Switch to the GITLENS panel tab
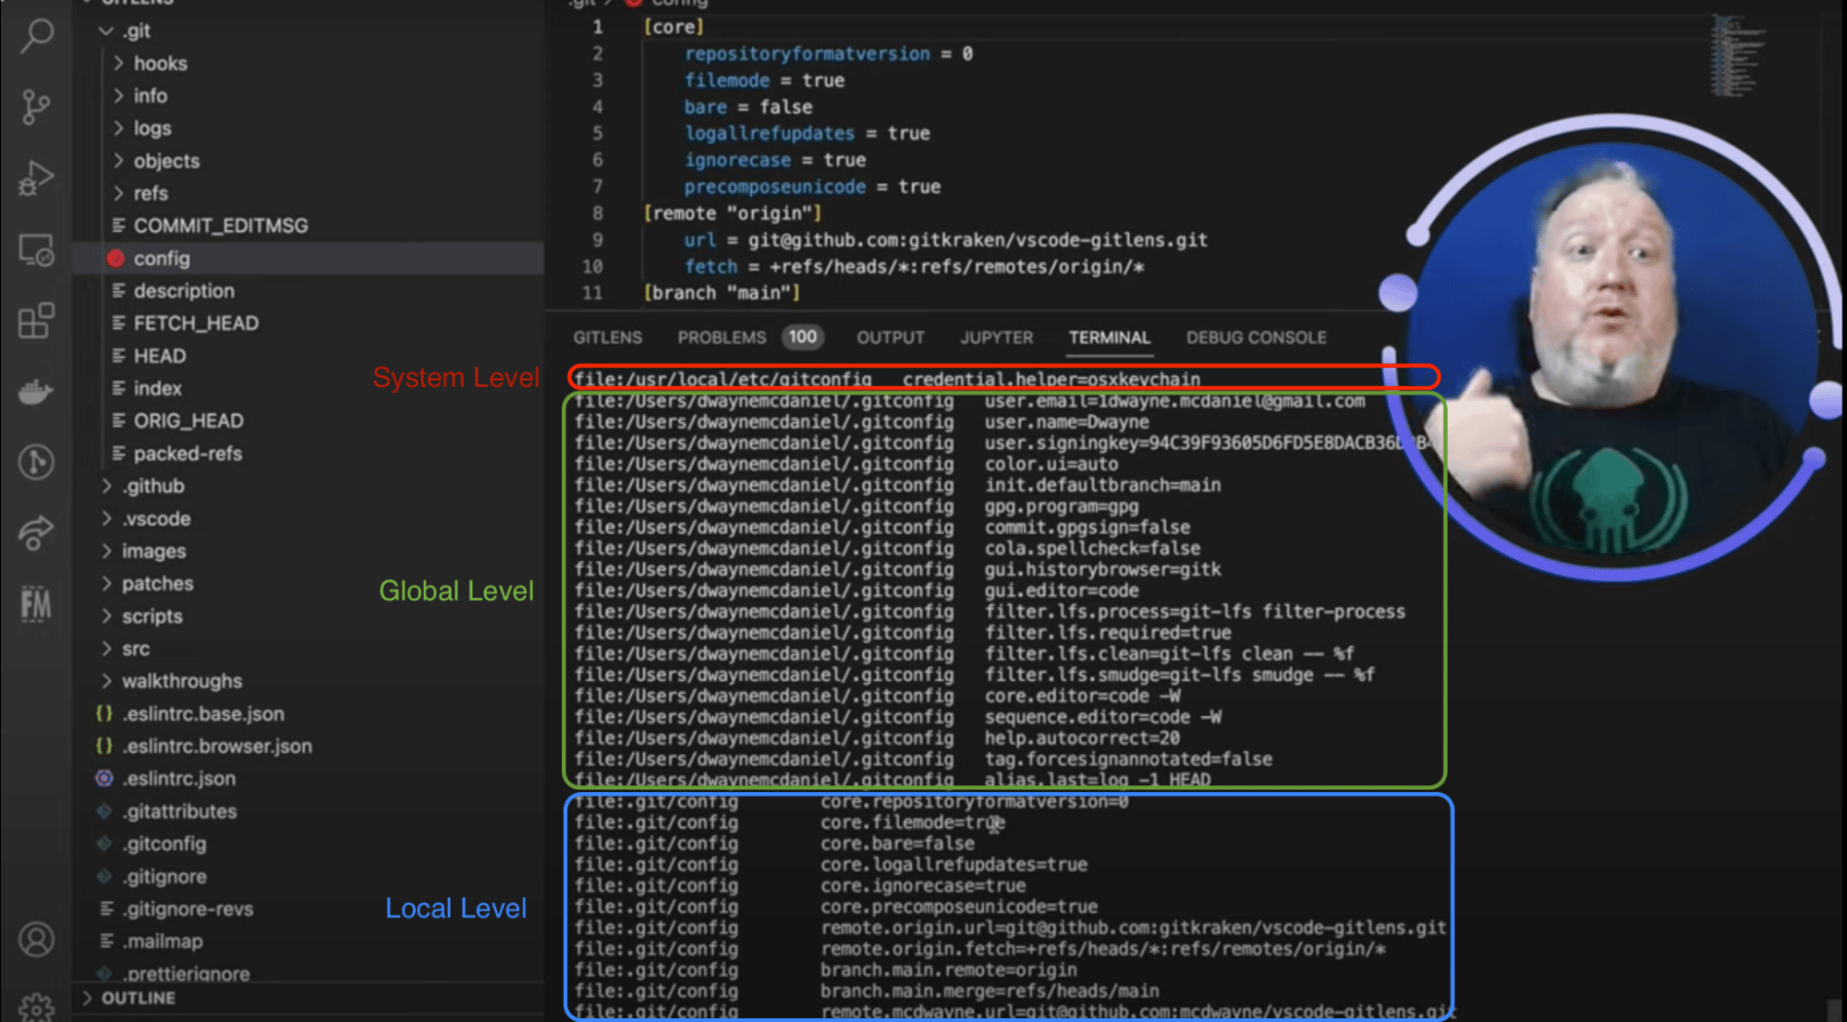Image resolution: width=1847 pixels, height=1022 pixels. (607, 337)
